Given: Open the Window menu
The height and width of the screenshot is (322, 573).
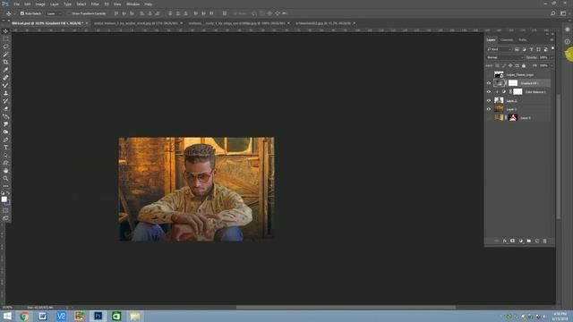Looking at the screenshot, I should pos(133,4).
